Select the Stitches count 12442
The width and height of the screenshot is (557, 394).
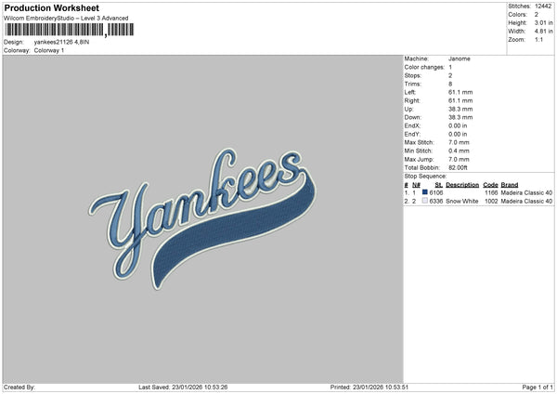(x=543, y=7)
